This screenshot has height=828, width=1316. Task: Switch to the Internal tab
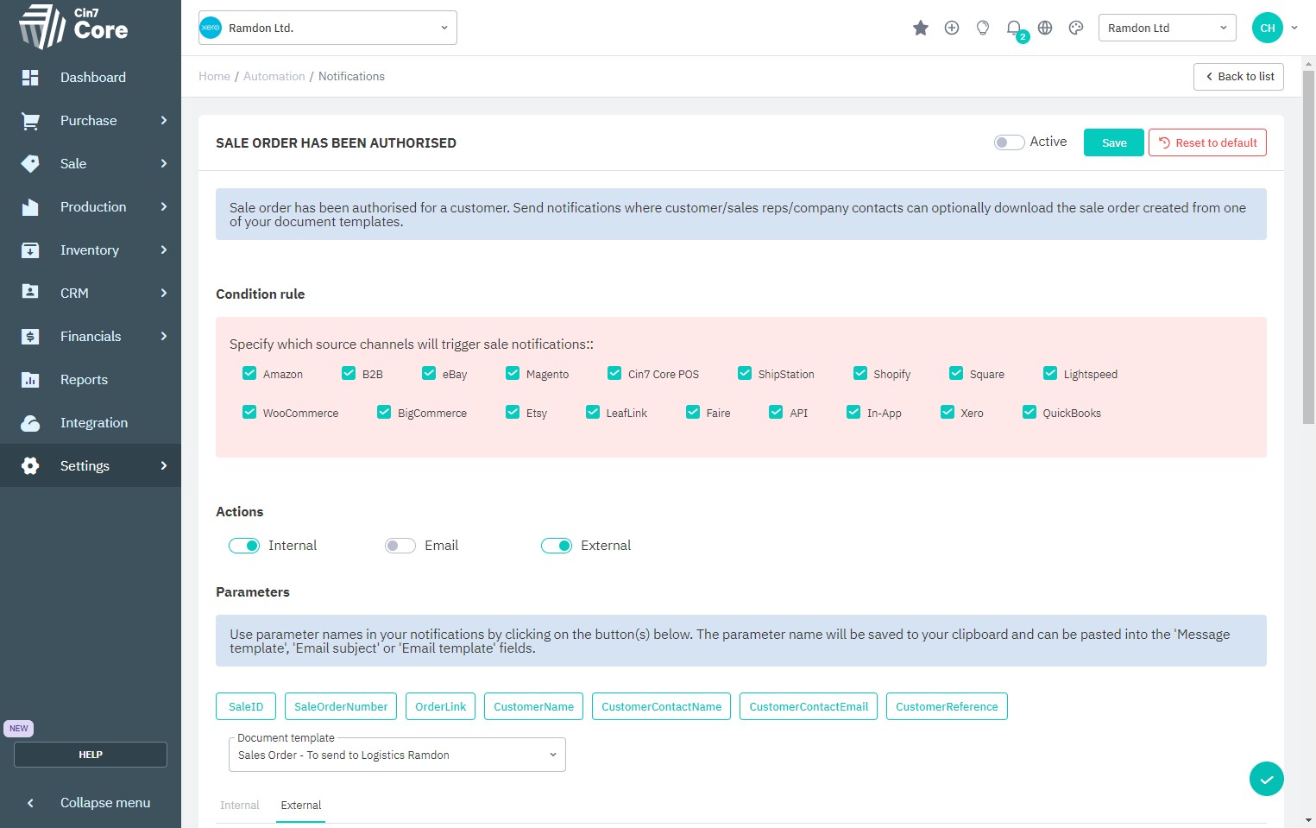click(239, 806)
